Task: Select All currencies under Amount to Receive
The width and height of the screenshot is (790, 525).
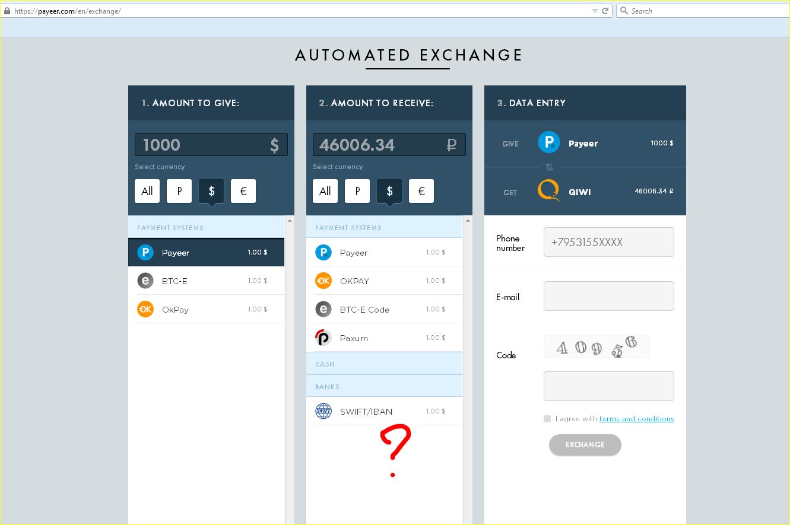Action: point(325,191)
